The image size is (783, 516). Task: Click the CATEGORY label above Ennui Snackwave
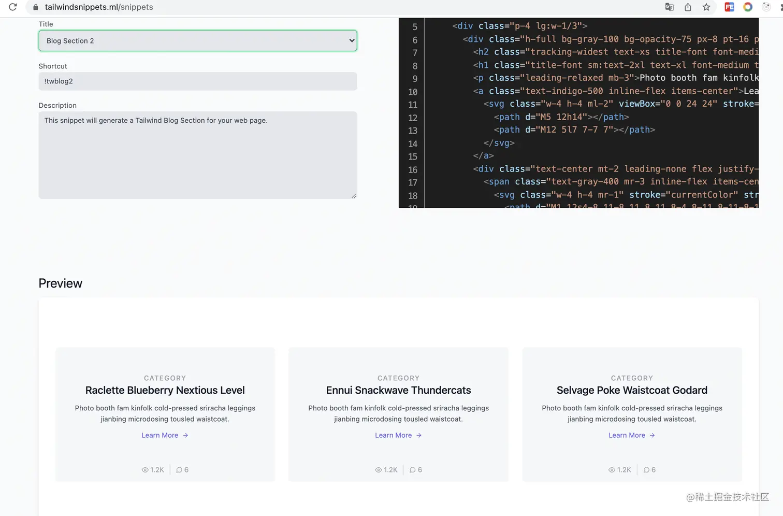tap(399, 378)
